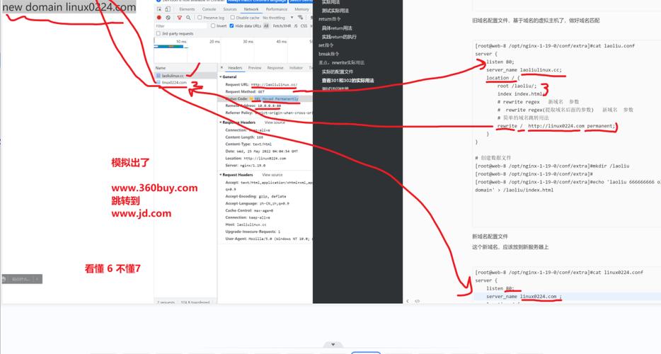The width and height of the screenshot is (661, 354).
Task: Click the rewrite permanent line in laoliu.conf
Action: (556, 126)
